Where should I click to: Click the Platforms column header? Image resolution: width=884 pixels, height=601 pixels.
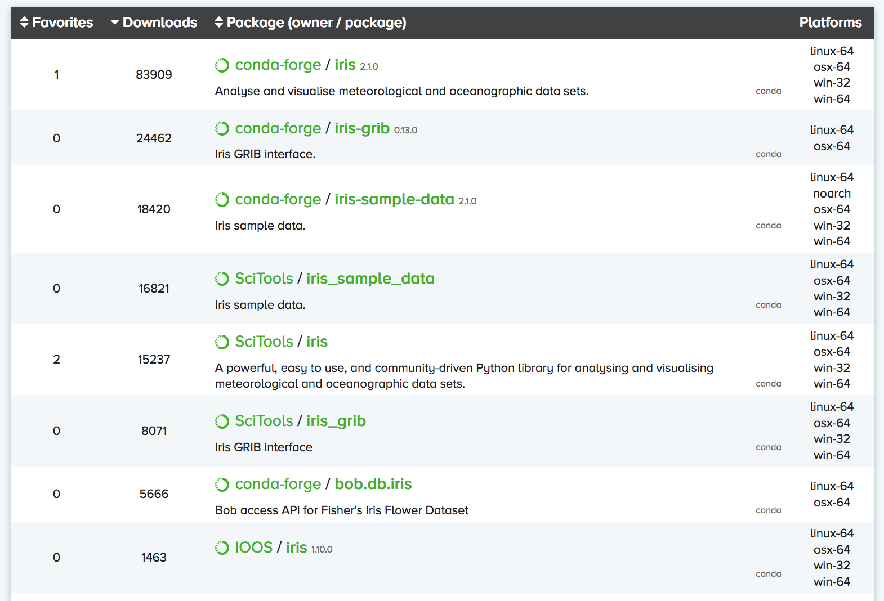(831, 23)
